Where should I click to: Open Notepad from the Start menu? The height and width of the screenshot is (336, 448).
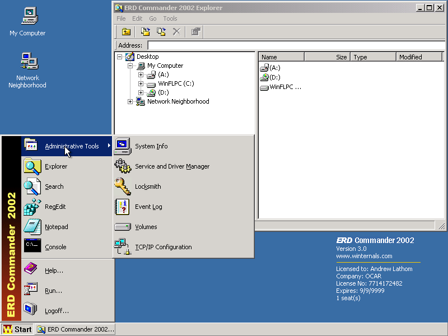(x=67, y=227)
